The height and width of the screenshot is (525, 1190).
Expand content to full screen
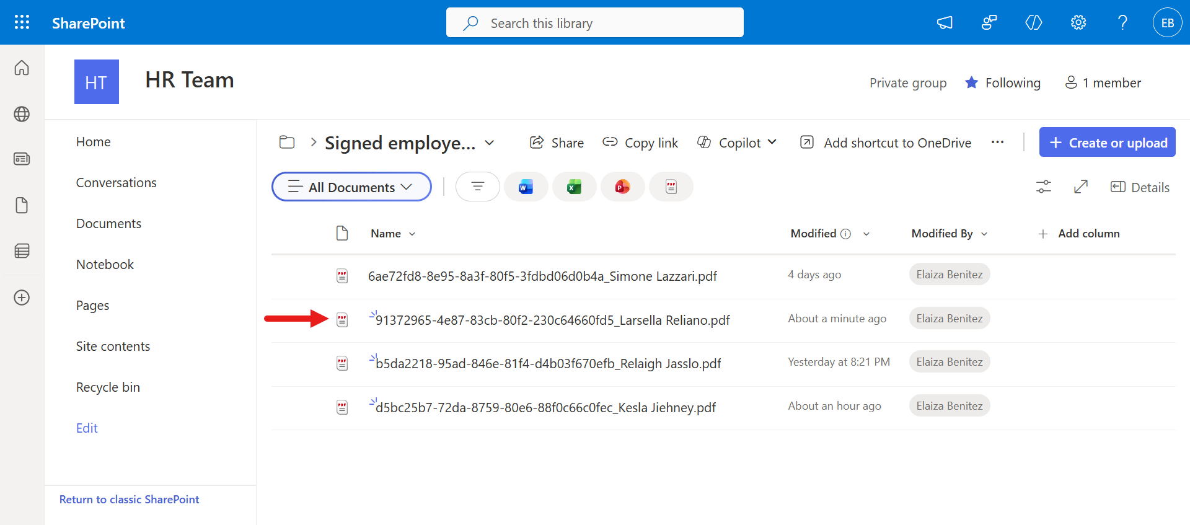coord(1081,187)
